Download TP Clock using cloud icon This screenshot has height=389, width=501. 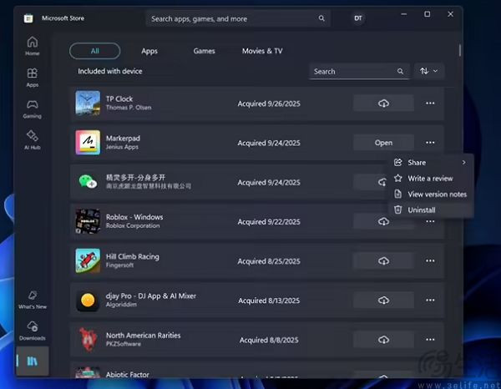tap(383, 104)
